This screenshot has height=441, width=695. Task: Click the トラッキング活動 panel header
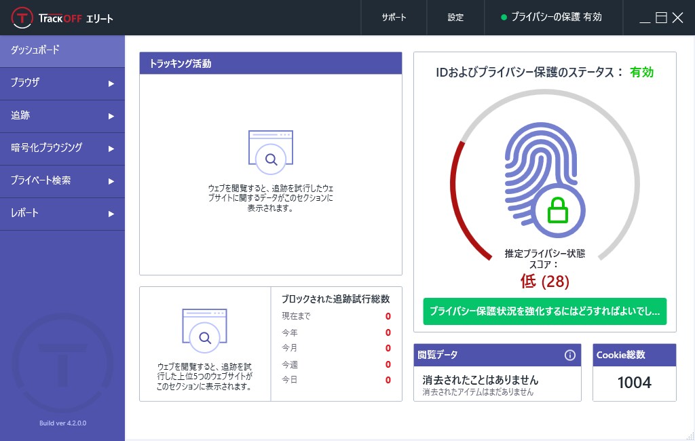tap(270, 63)
